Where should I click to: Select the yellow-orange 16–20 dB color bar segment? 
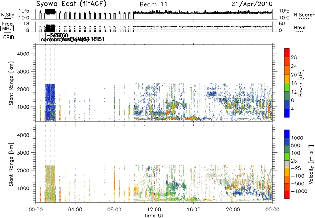pos(287,79)
